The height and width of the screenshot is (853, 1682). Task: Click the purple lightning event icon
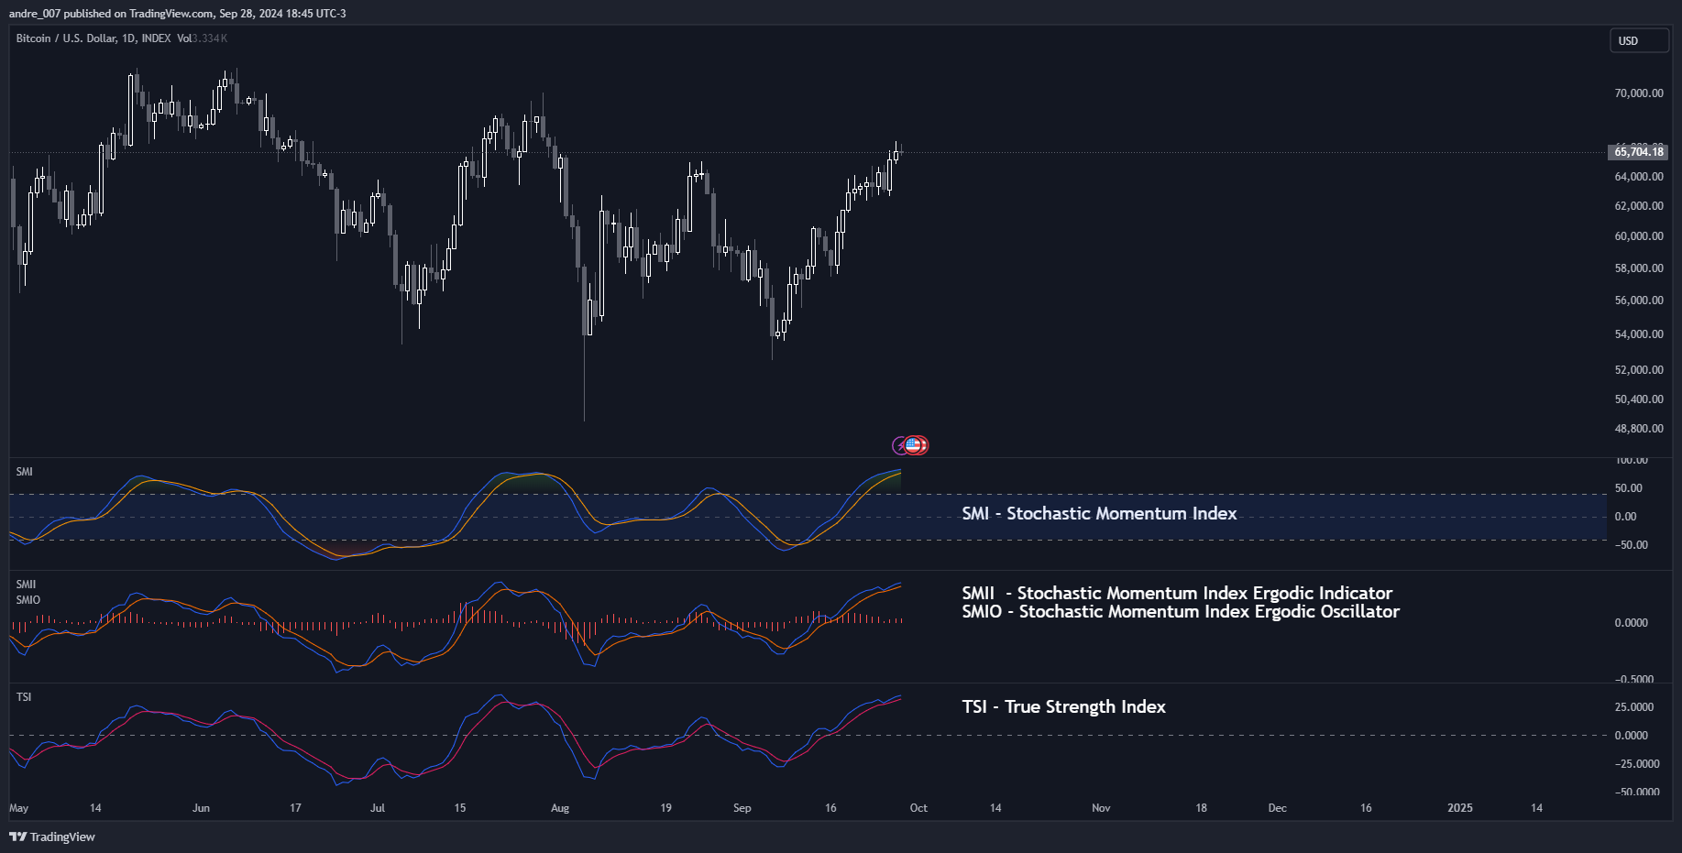[x=900, y=446]
